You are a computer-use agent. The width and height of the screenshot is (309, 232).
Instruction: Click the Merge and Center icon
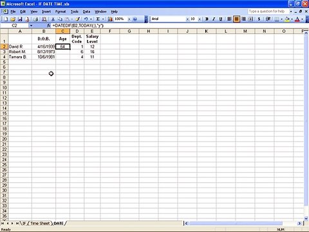pyautogui.click(x=250, y=19)
